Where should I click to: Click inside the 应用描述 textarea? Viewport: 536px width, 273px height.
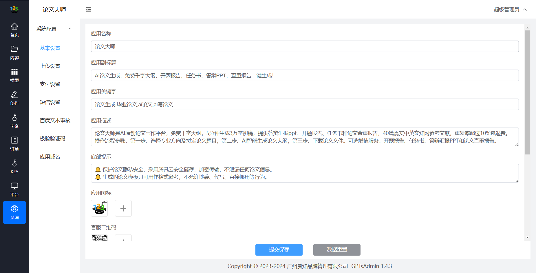(305, 137)
